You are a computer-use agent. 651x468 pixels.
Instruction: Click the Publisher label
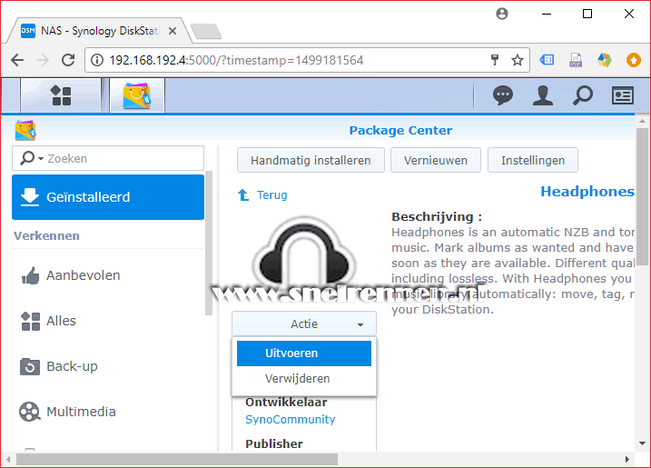tap(274, 443)
